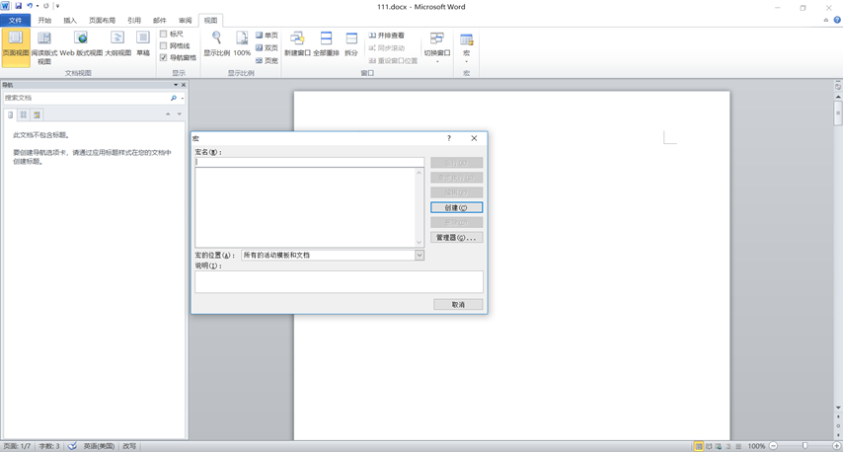
Task: Click the search magnifier in navigation pane
Action: [x=173, y=98]
